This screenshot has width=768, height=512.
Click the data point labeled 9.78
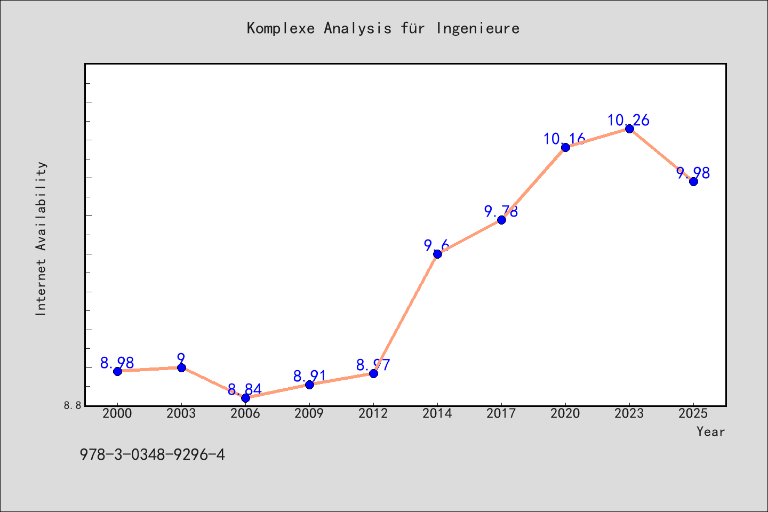[x=501, y=220]
